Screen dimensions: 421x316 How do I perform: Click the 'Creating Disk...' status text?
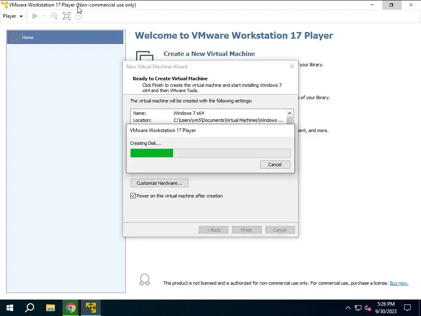(145, 143)
